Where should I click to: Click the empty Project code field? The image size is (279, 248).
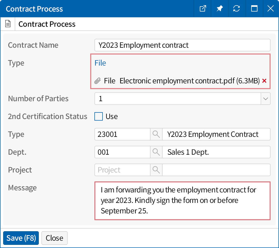pos(122,170)
